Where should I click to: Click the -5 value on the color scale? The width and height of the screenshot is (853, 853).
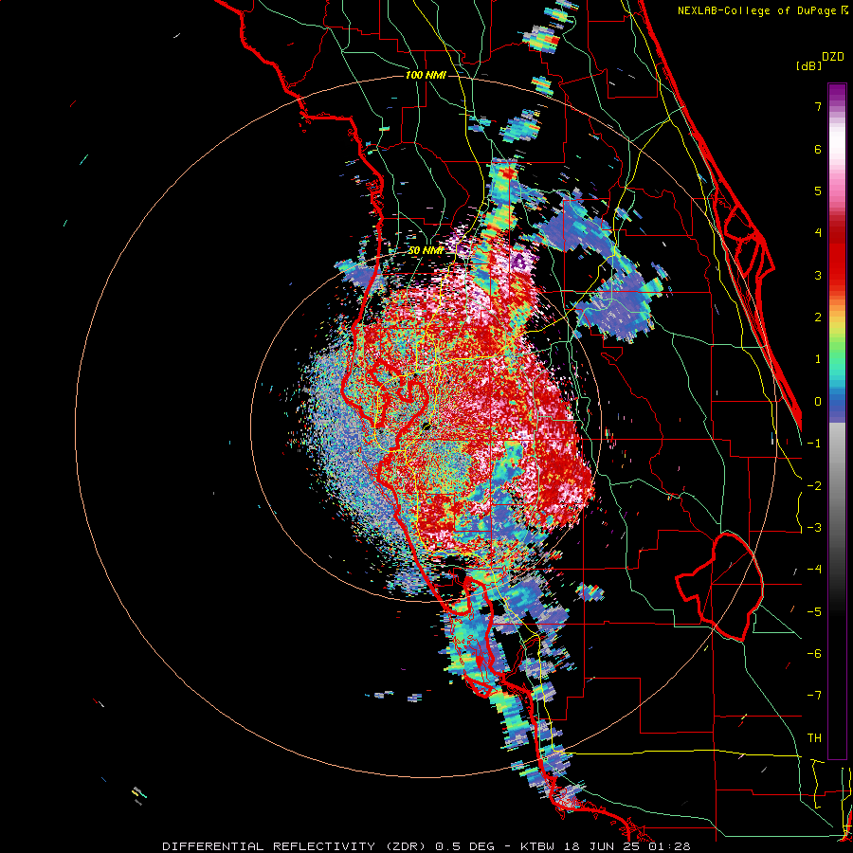(814, 612)
